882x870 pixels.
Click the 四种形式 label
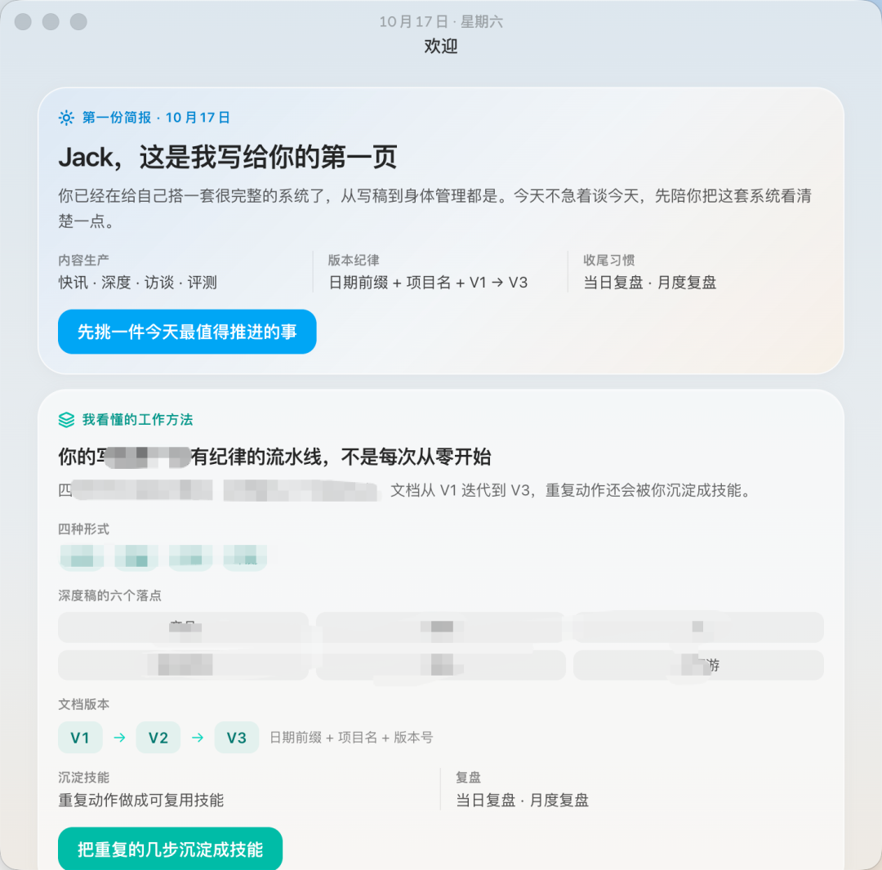point(84,529)
